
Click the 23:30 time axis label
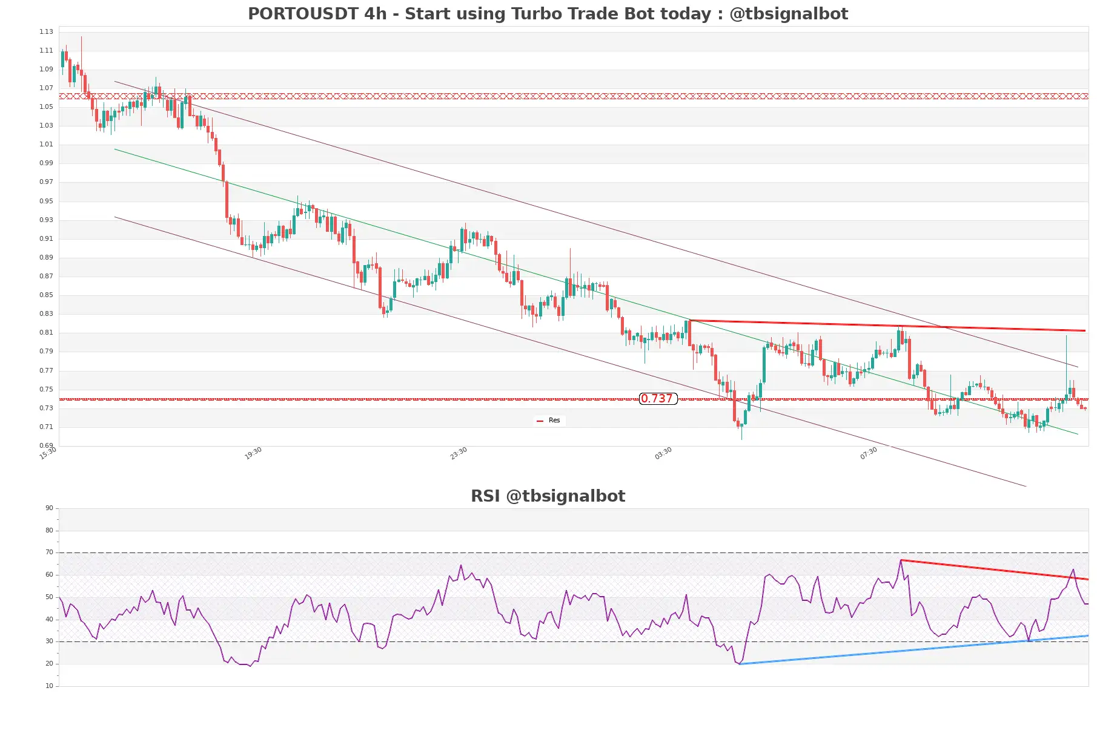coord(459,453)
